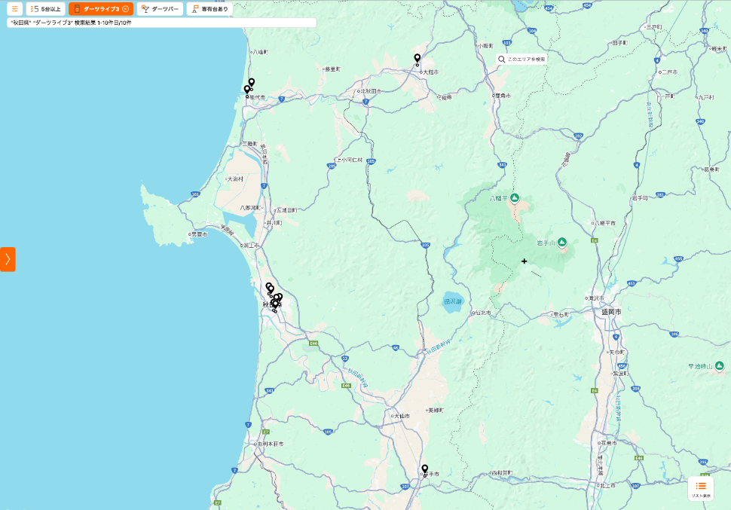The height and width of the screenshot is (510, 731).
Task: Expand the orange side panel chevron
Action: point(8,259)
